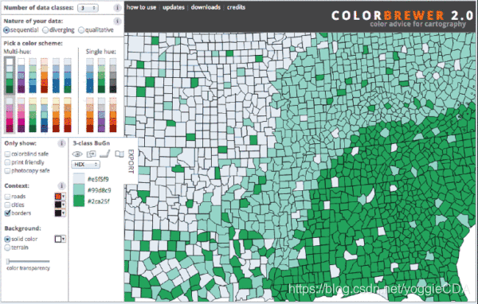The width and height of the screenshot is (478, 304).
Task: Open the Number of data classes dropdown
Action: 88,8
